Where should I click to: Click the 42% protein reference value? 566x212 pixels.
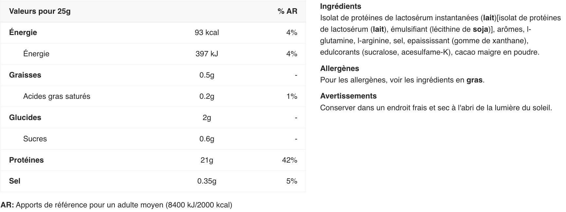(x=290, y=160)
